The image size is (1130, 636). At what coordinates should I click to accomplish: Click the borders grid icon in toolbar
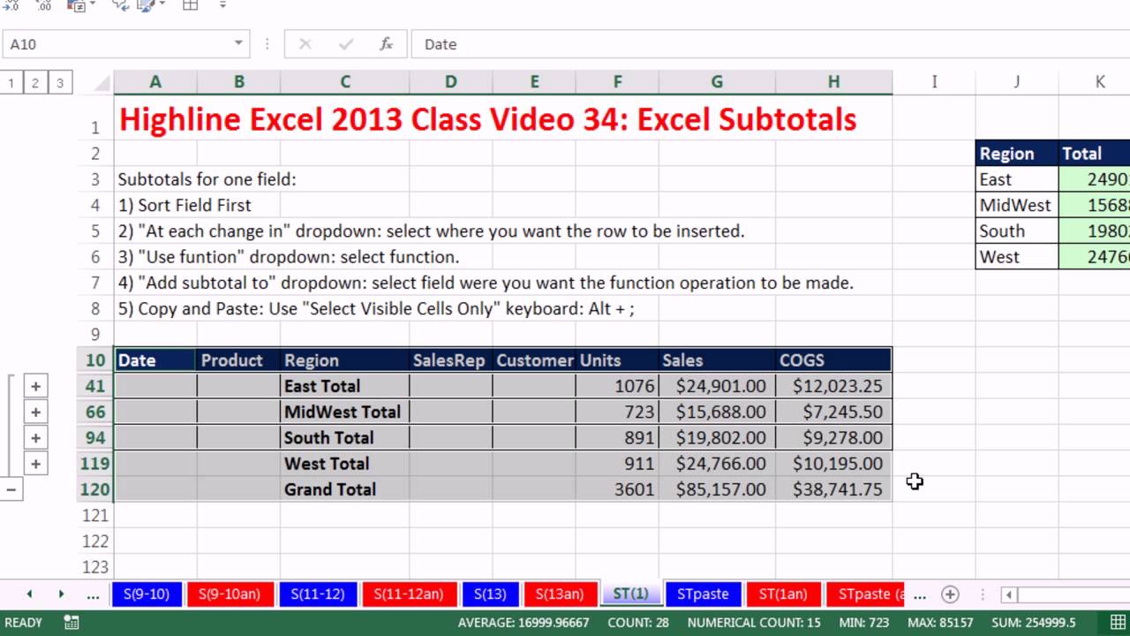click(x=190, y=5)
